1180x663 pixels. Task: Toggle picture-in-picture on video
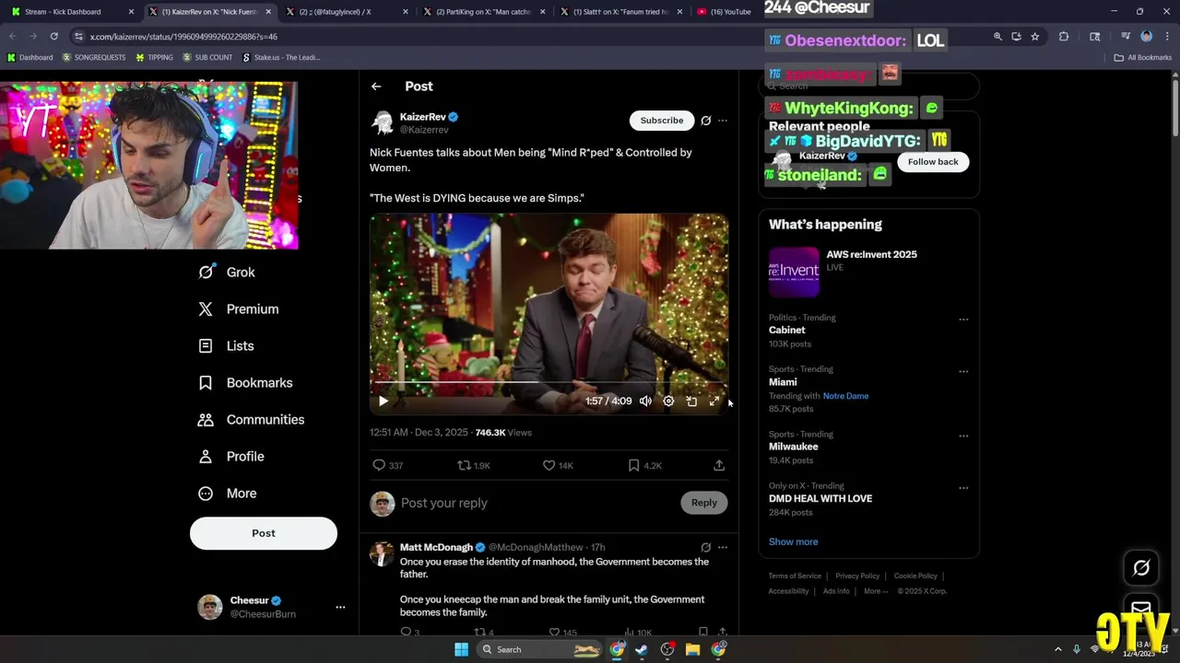click(691, 401)
